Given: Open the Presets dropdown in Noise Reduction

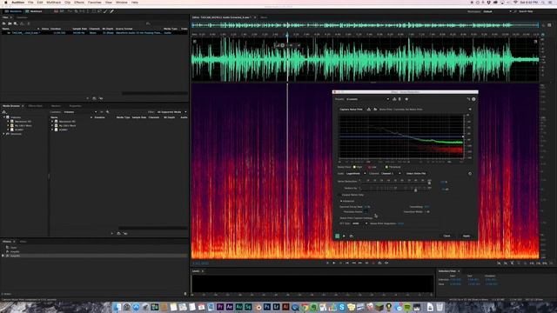Looking at the screenshot, I should (367, 99).
